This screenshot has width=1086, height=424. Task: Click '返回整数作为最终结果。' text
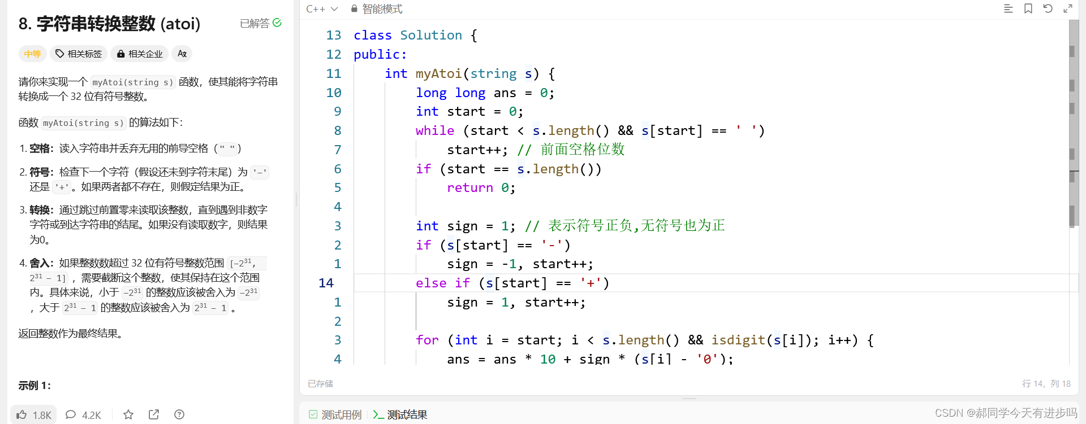click(x=71, y=334)
